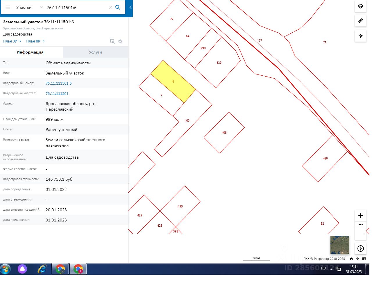Open the Alice assistant taskbar icon
Image resolution: width=372 pixels, height=298 pixels.
(22, 269)
